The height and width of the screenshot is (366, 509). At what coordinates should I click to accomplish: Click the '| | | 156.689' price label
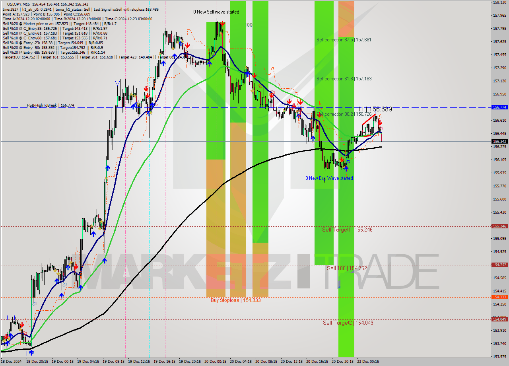click(x=375, y=109)
